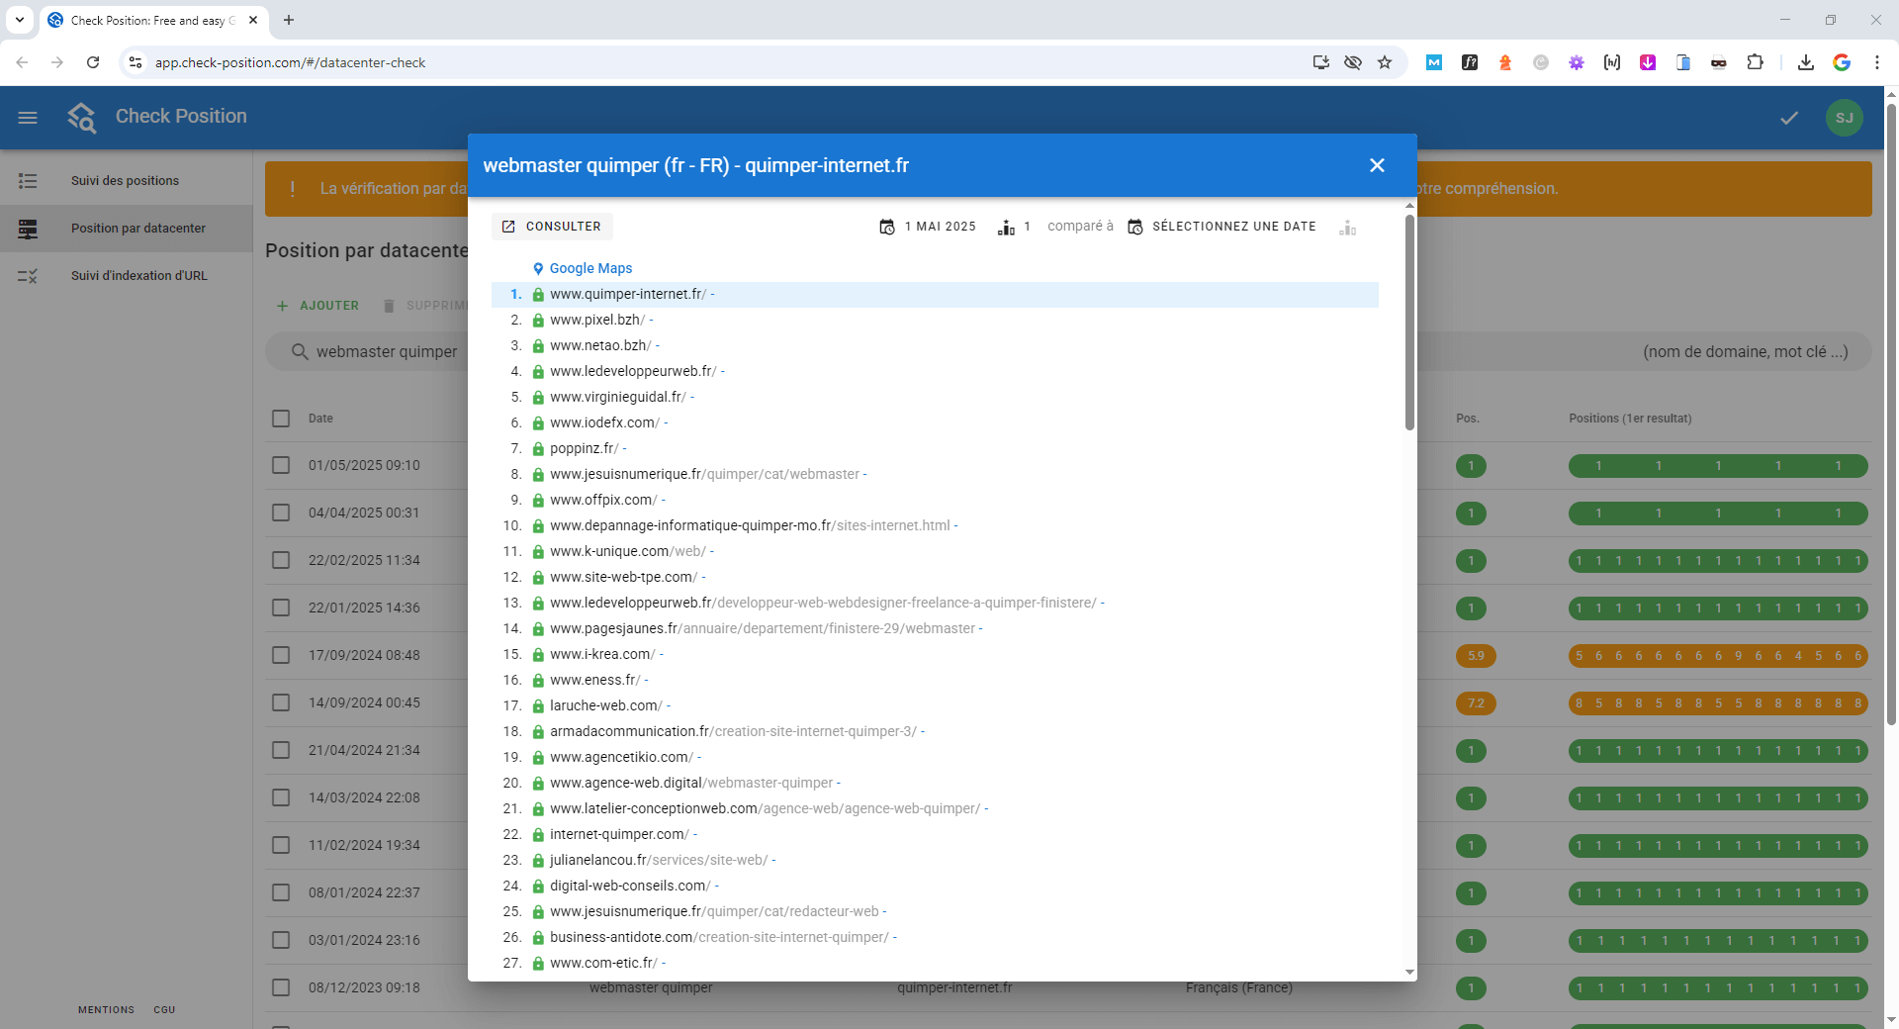
Task: Click the 5.9 orange position badge
Action: (1476, 655)
